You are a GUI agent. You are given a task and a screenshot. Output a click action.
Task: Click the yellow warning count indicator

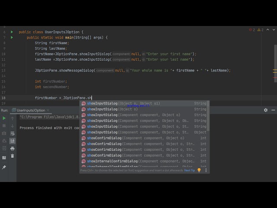[x=260, y=30]
